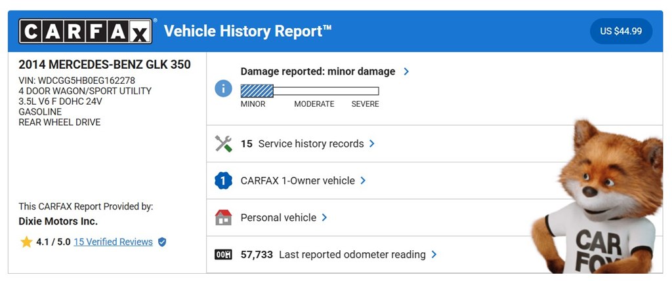Click the US $44.99 price button
The height and width of the screenshot is (281, 672).
(621, 31)
